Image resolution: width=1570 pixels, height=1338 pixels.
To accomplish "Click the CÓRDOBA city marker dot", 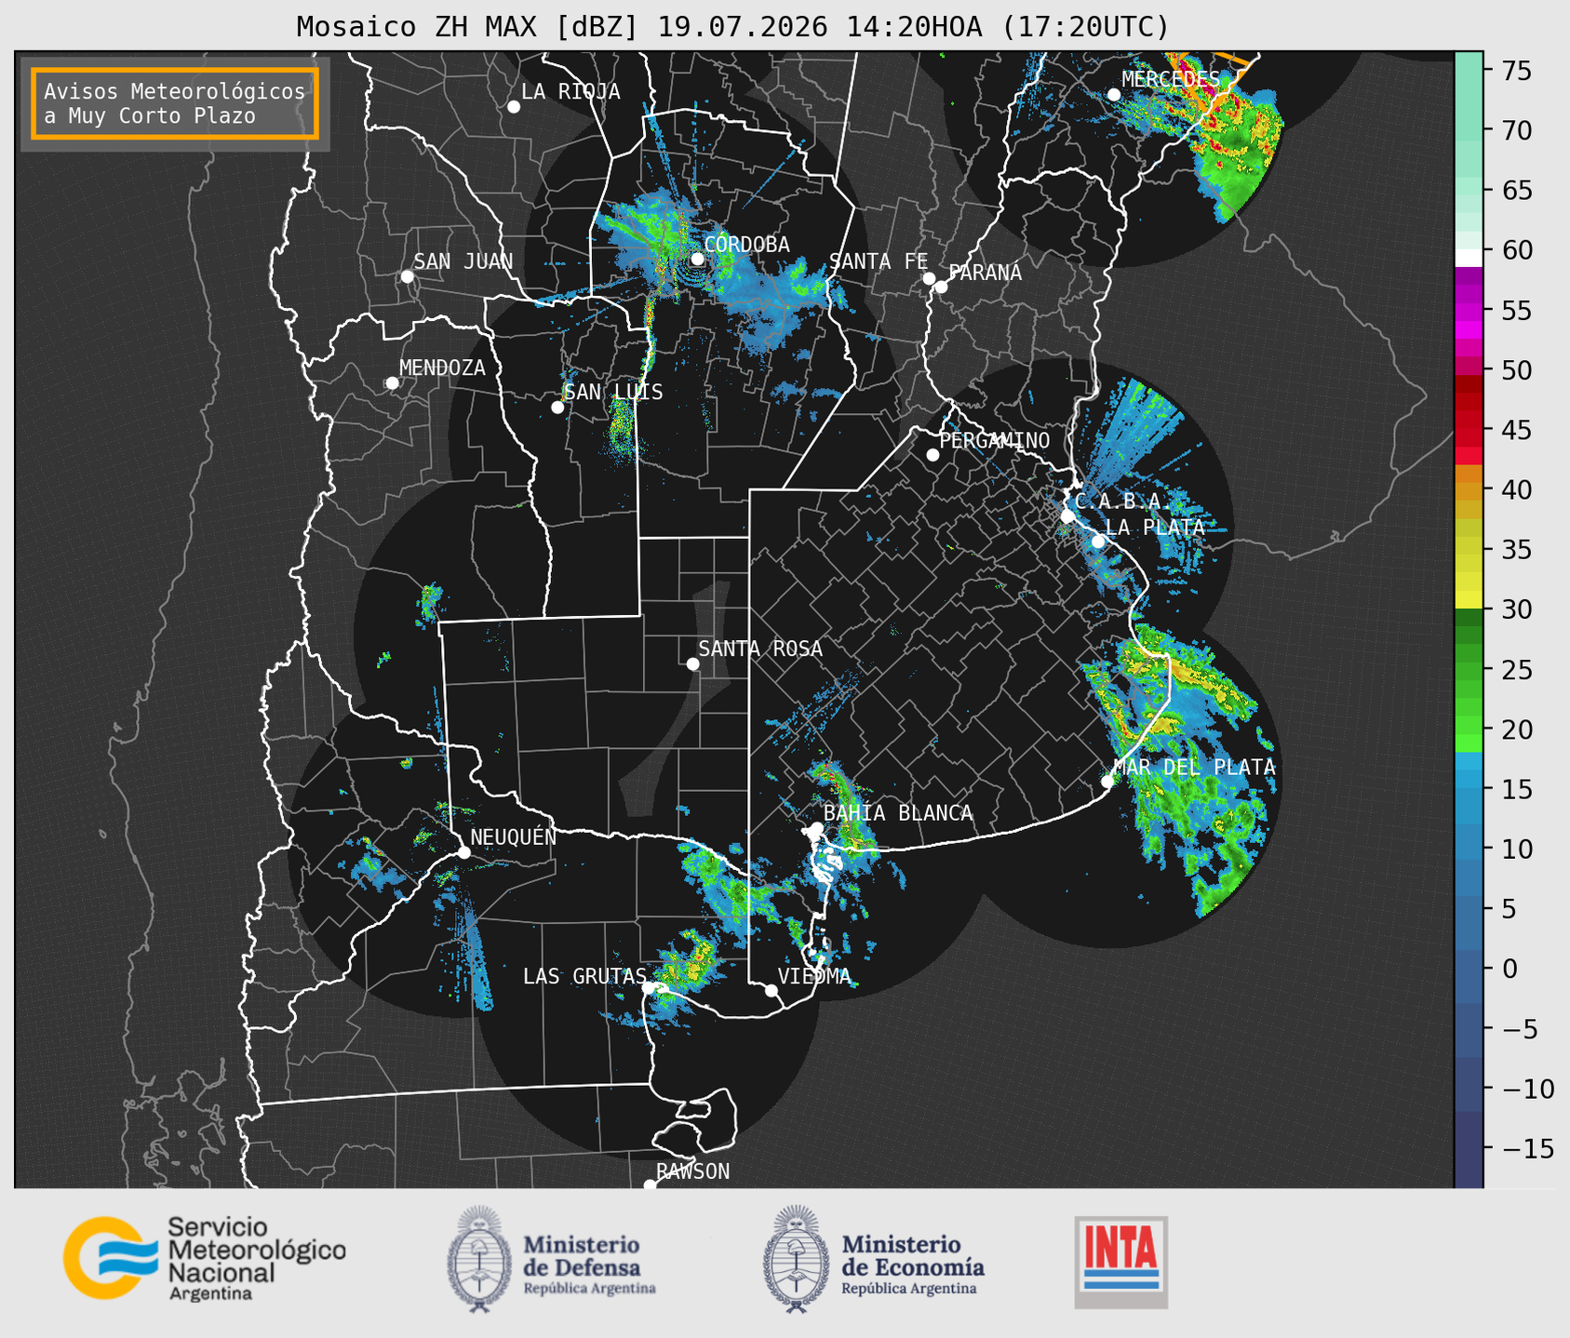I will point(697,259).
